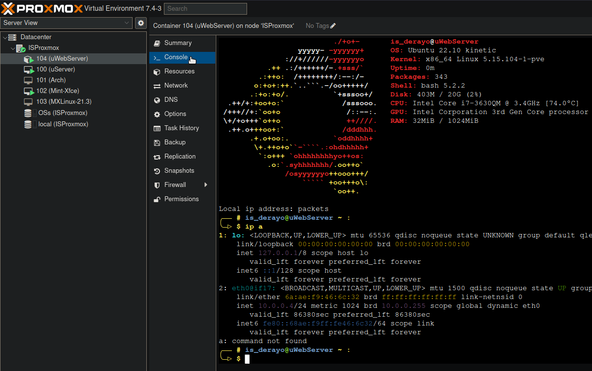Image resolution: width=592 pixels, height=371 pixels.
Task: Click the 'Container 104 (uWebServer) on node' title text
Action: point(223,25)
